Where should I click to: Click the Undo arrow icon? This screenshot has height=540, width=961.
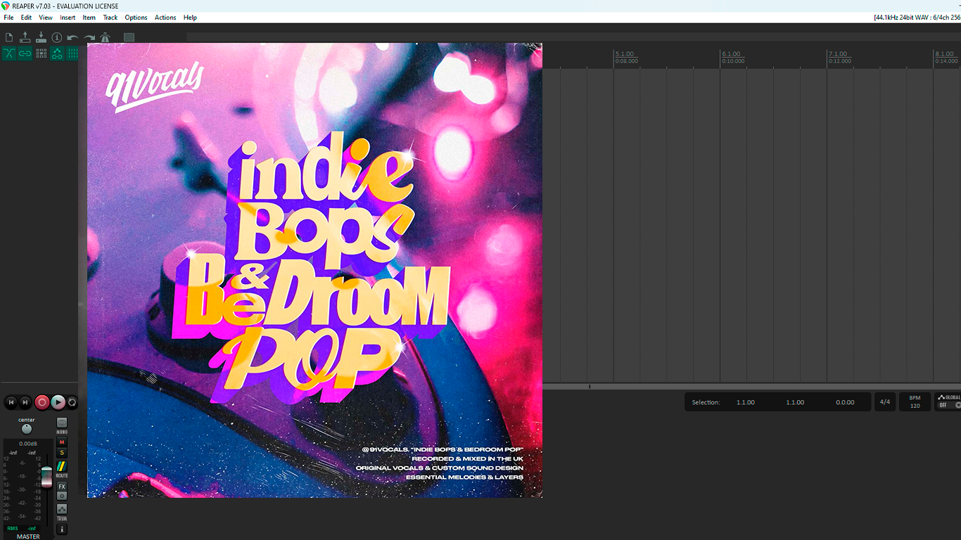pos(72,37)
